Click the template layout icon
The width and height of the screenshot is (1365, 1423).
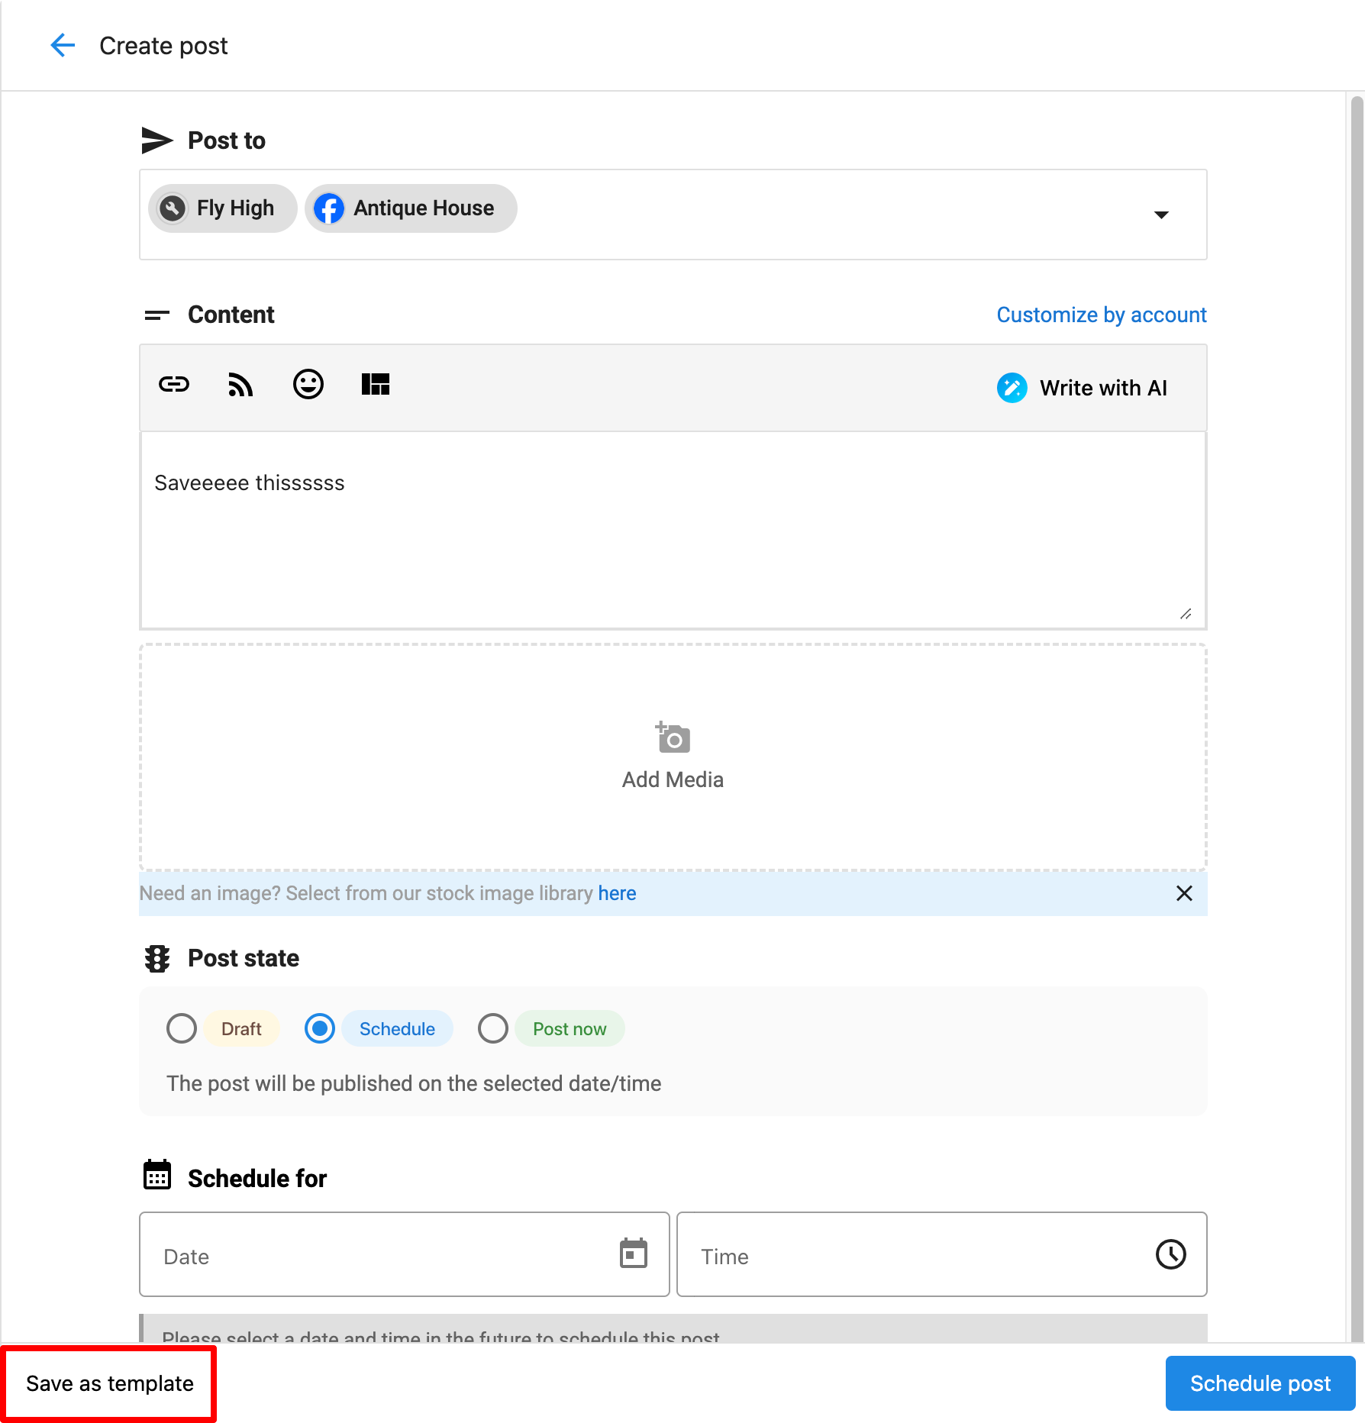tap(376, 385)
